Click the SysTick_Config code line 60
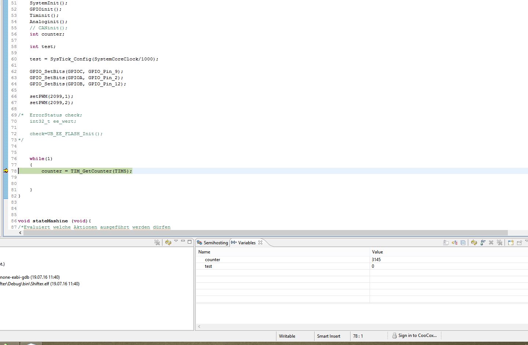 click(94, 59)
